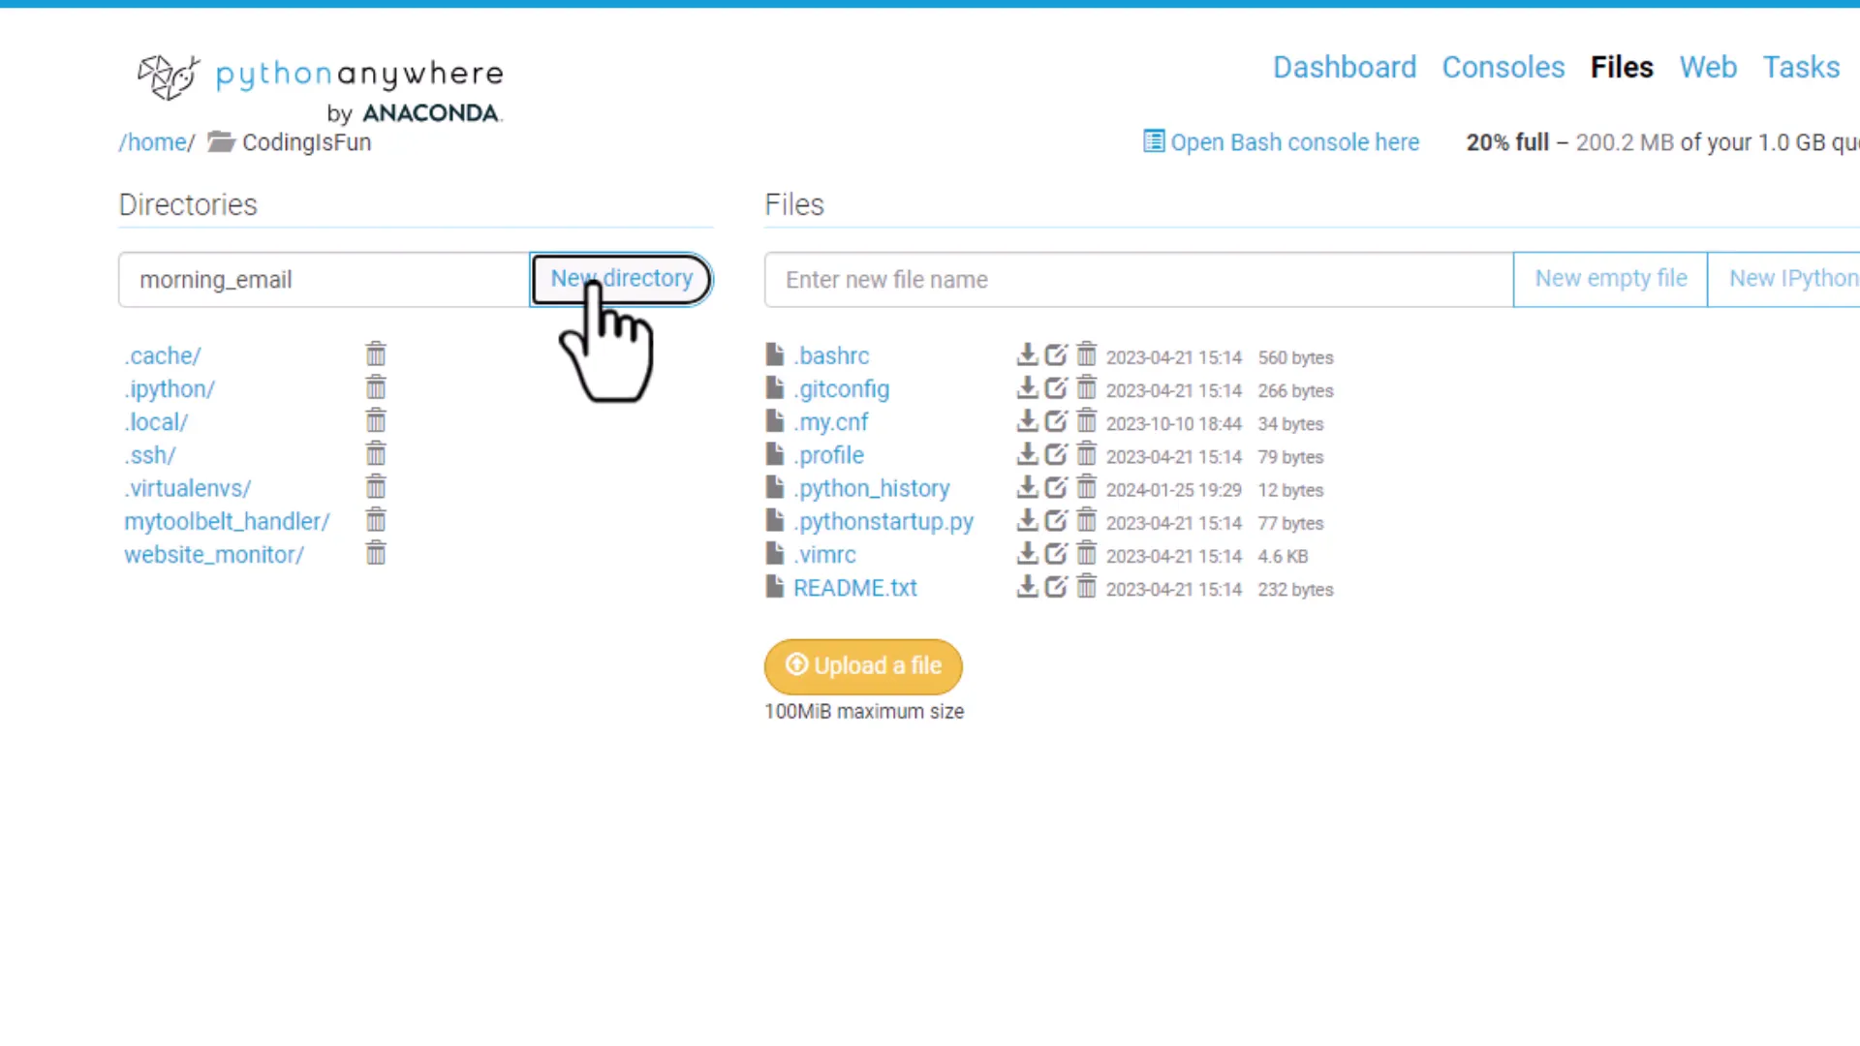Edit the .my.cnf file
The image size is (1860, 1046).
tap(1056, 421)
